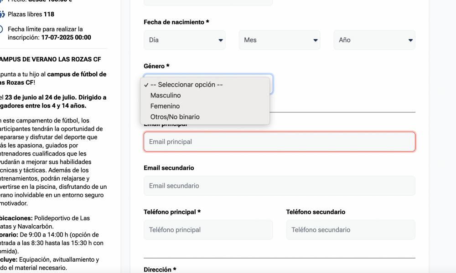Click the Teléfono secundario input
The width and height of the screenshot is (456, 273).
click(350, 230)
